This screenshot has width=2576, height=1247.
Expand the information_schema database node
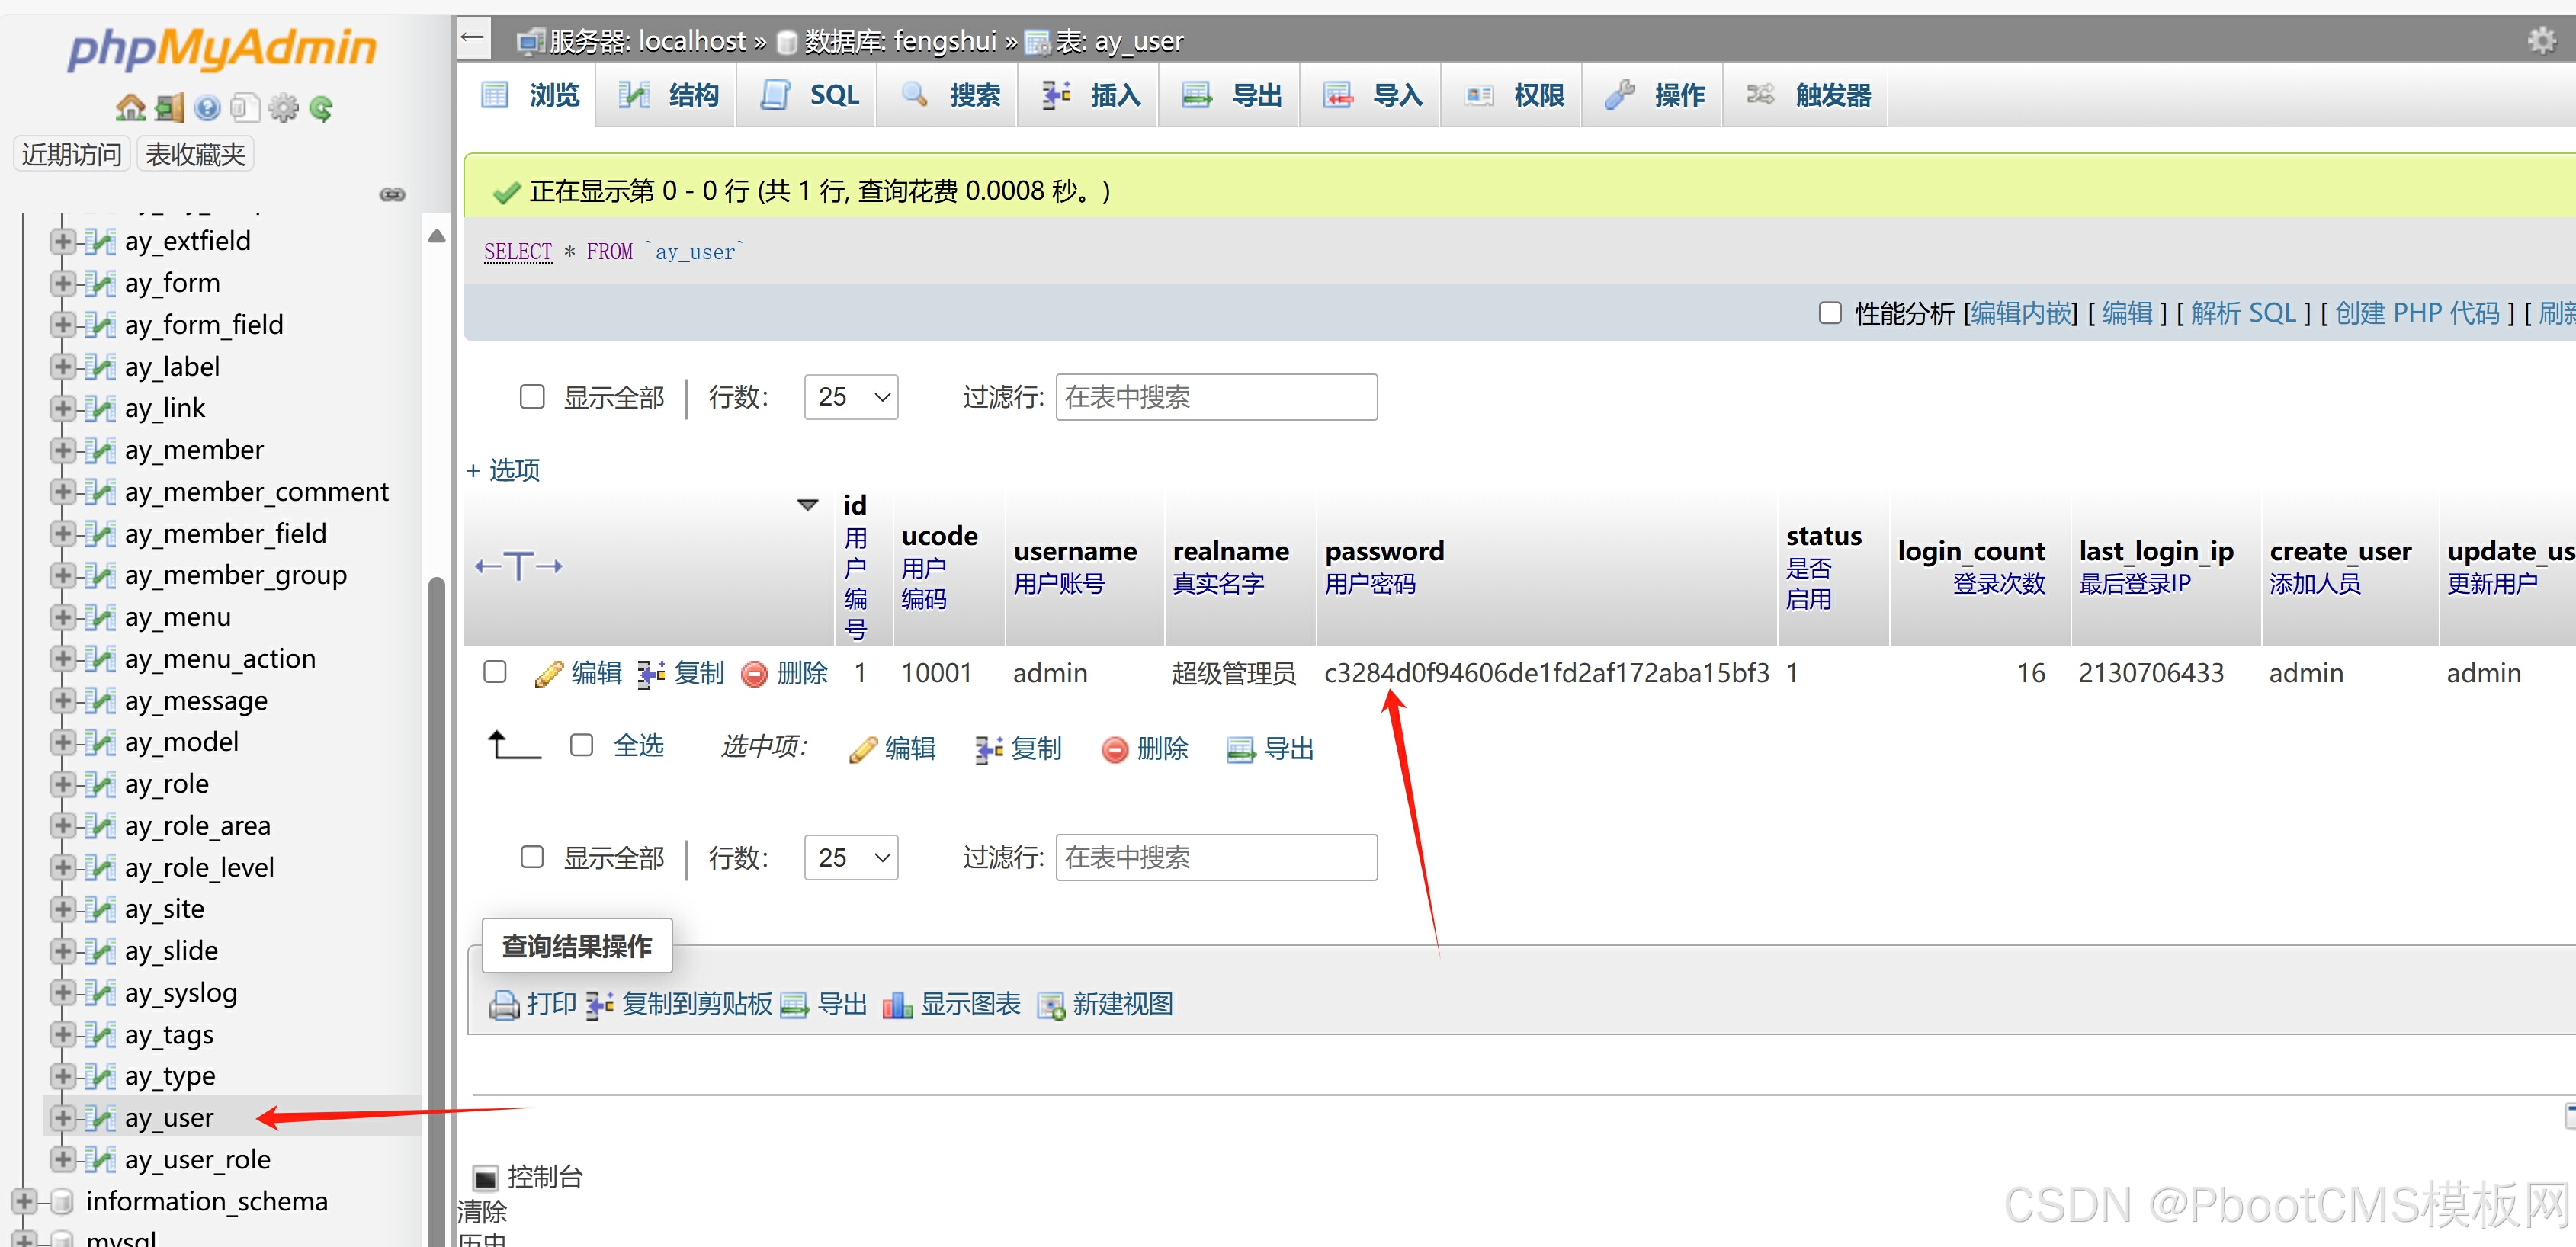pos(24,1201)
